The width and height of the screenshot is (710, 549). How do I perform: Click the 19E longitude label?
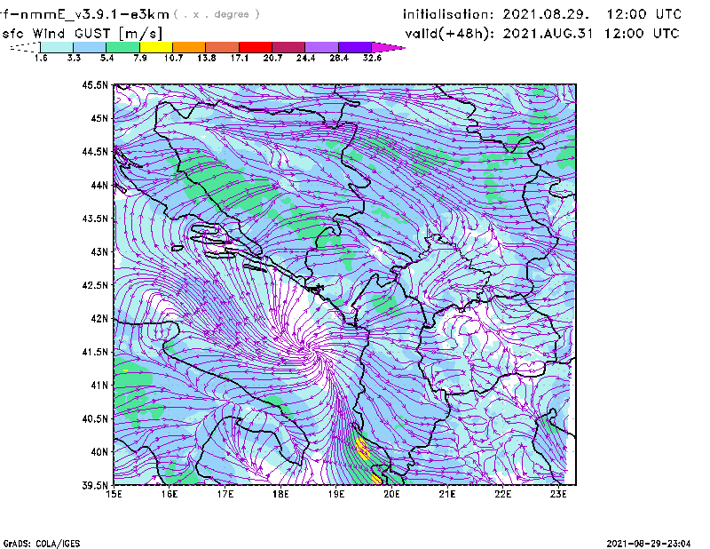click(336, 494)
